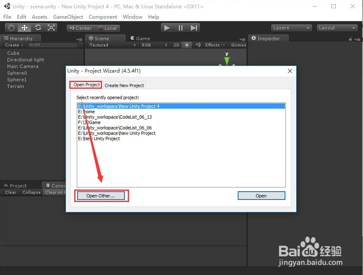Image resolution: width=363 pixels, height=275 pixels.
Task: Open the GameObject menu
Action: pyautogui.click(x=68, y=17)
